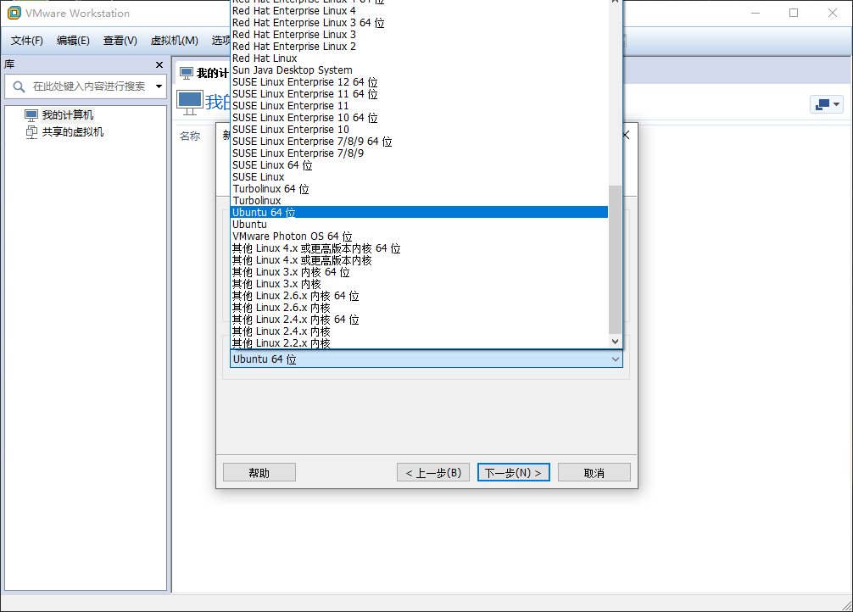The height and width of the screenshot is (612, 853).
Task: Click the list scrollbar down arrow
Action: [616, 342]
